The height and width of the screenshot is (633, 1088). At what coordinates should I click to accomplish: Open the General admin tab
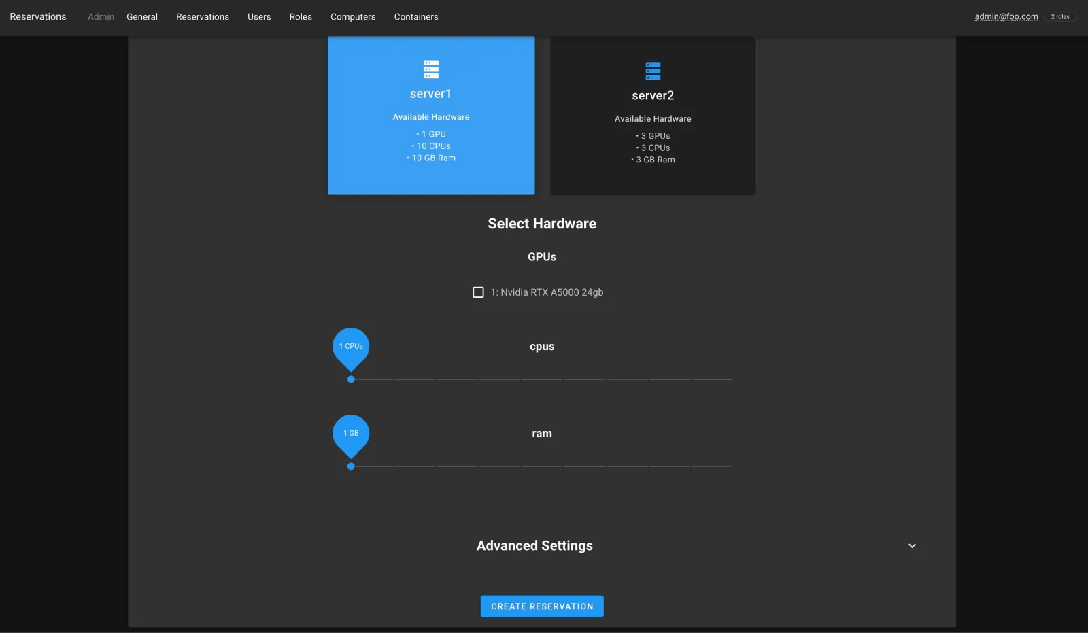click(x=142, y=17)
